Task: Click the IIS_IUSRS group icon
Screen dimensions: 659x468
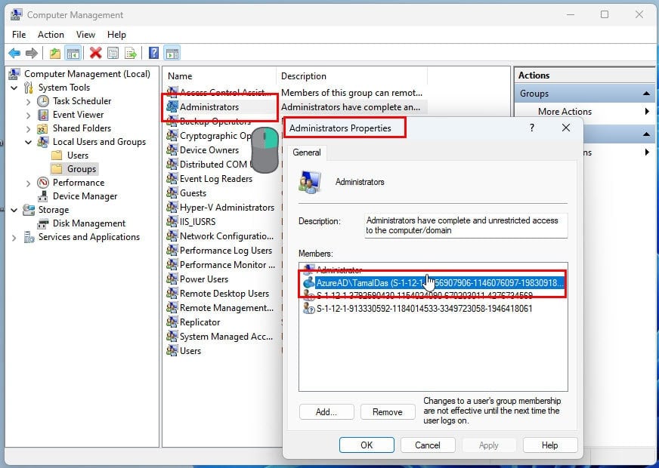Action: coord(172,222)
